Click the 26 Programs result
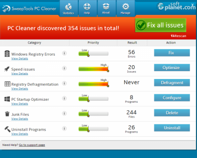Viewport: 197px width, 158px height. click(x=132, y=129)
